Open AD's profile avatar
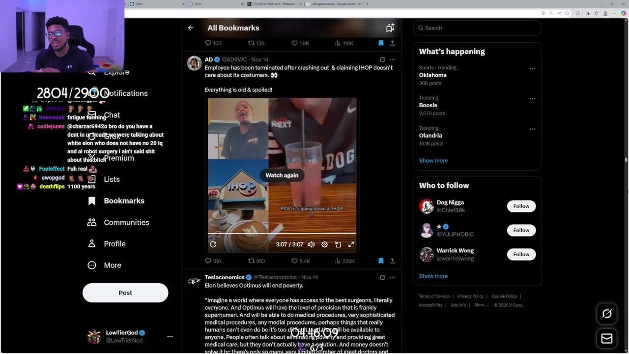 [x=194, y=63]
